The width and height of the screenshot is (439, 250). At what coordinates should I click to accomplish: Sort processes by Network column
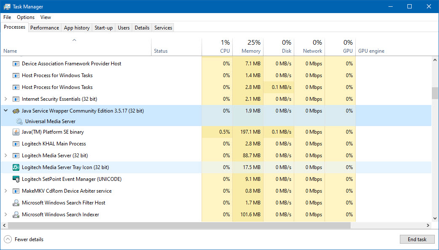pyautogui.click(x=310, y=47)
